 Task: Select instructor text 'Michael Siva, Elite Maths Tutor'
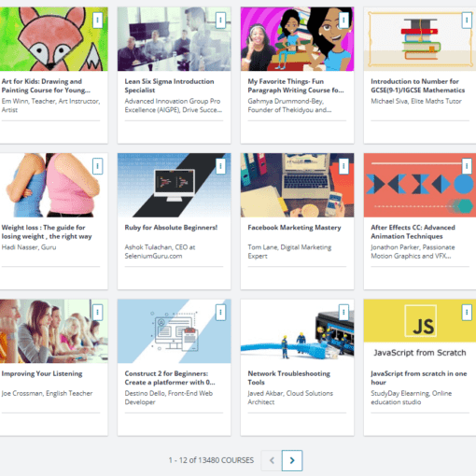click(x=416, y=101)
